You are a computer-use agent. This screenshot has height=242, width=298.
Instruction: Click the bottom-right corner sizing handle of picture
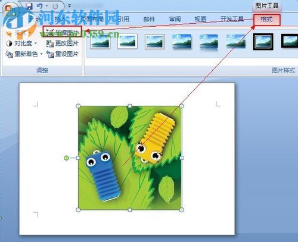182,210
